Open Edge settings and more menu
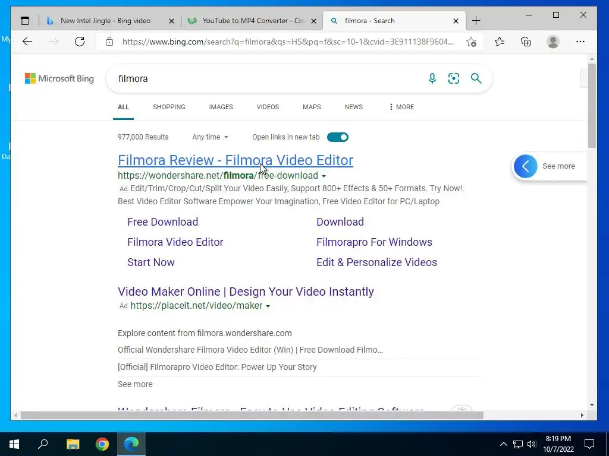Viewport: 609px width, 456px height. (580, 42)
